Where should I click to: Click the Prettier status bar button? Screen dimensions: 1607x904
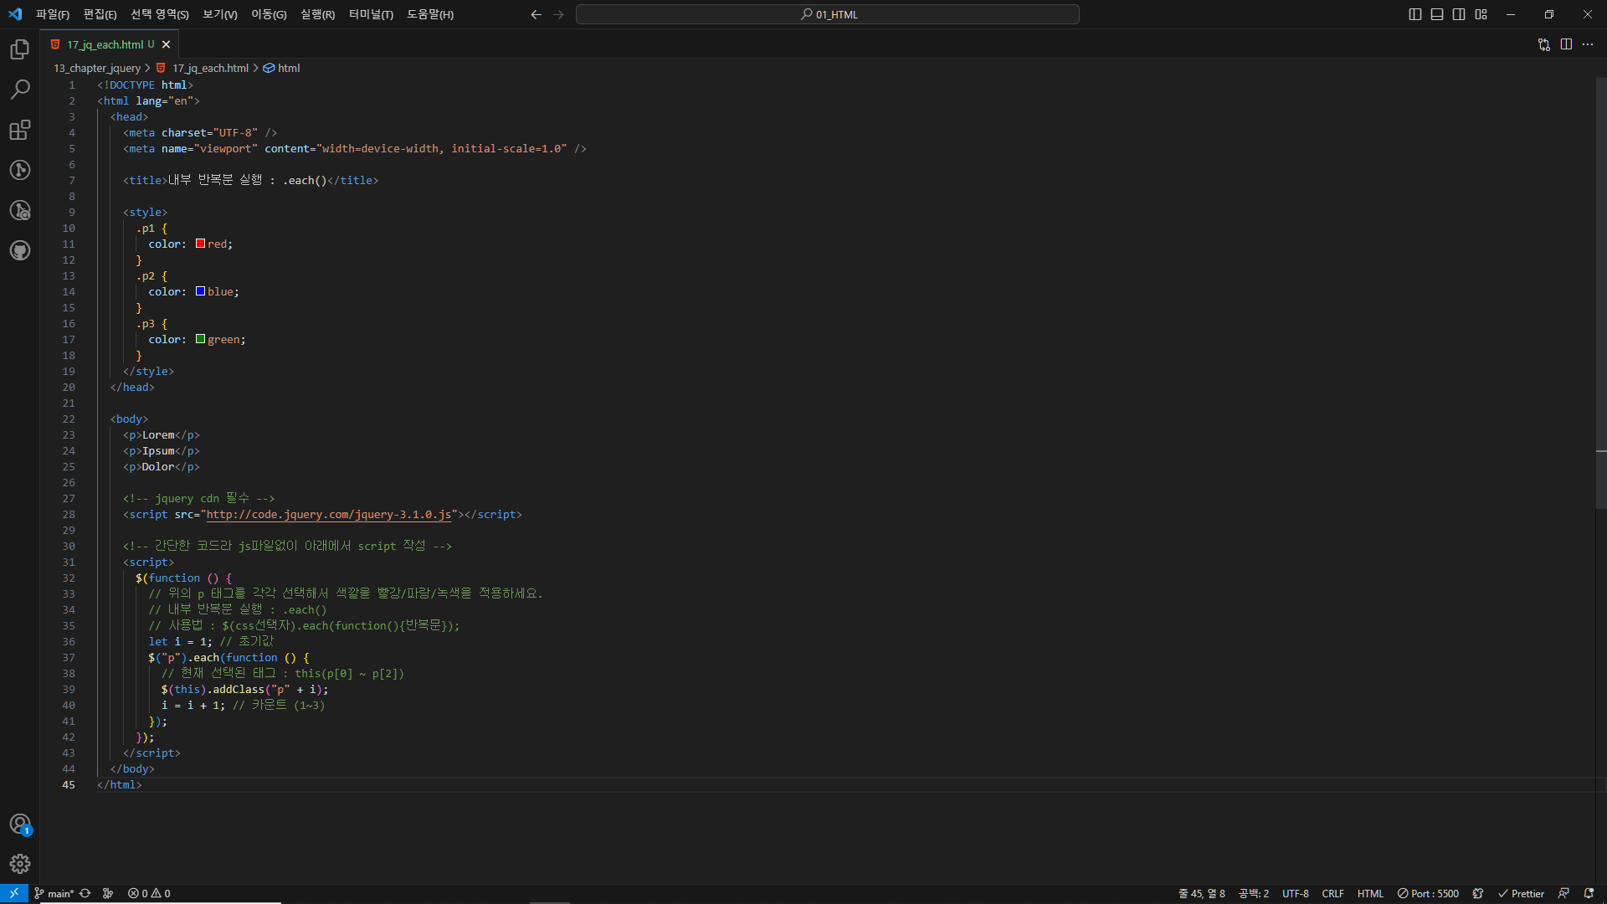(1521, 893)
